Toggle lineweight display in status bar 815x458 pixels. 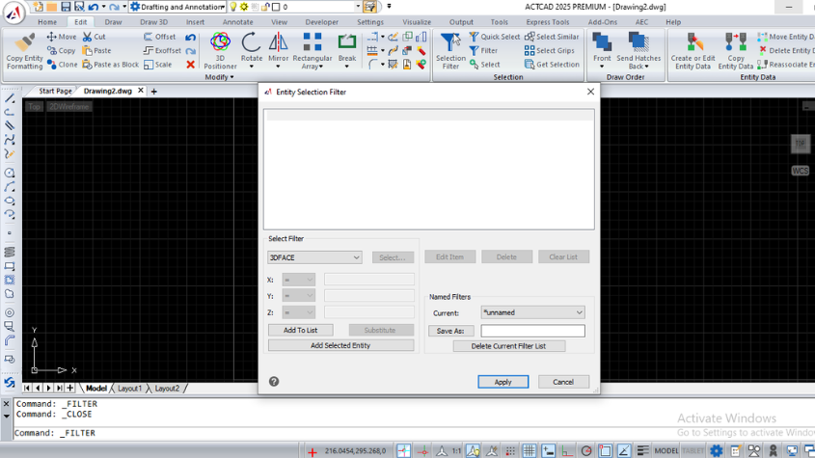click(x=643, y=450)
